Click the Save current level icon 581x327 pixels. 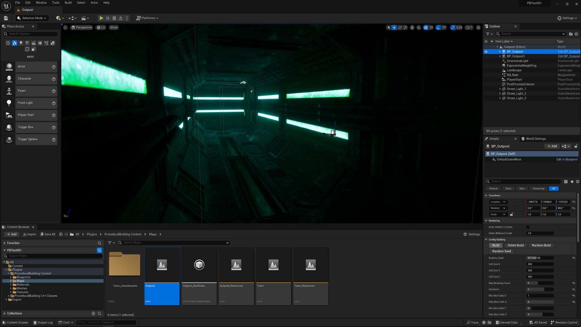pos(5,18)
